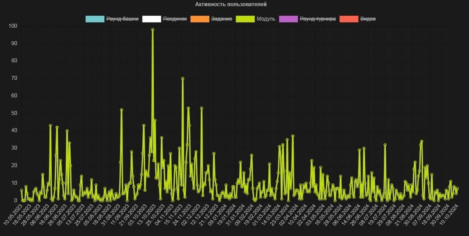
Task: Select the last data point at 10.10.2024
Action: point(457,189)
